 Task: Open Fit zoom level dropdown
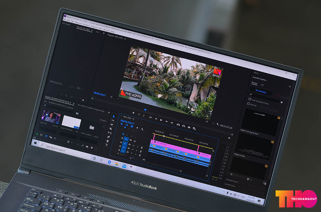(115, 97)
